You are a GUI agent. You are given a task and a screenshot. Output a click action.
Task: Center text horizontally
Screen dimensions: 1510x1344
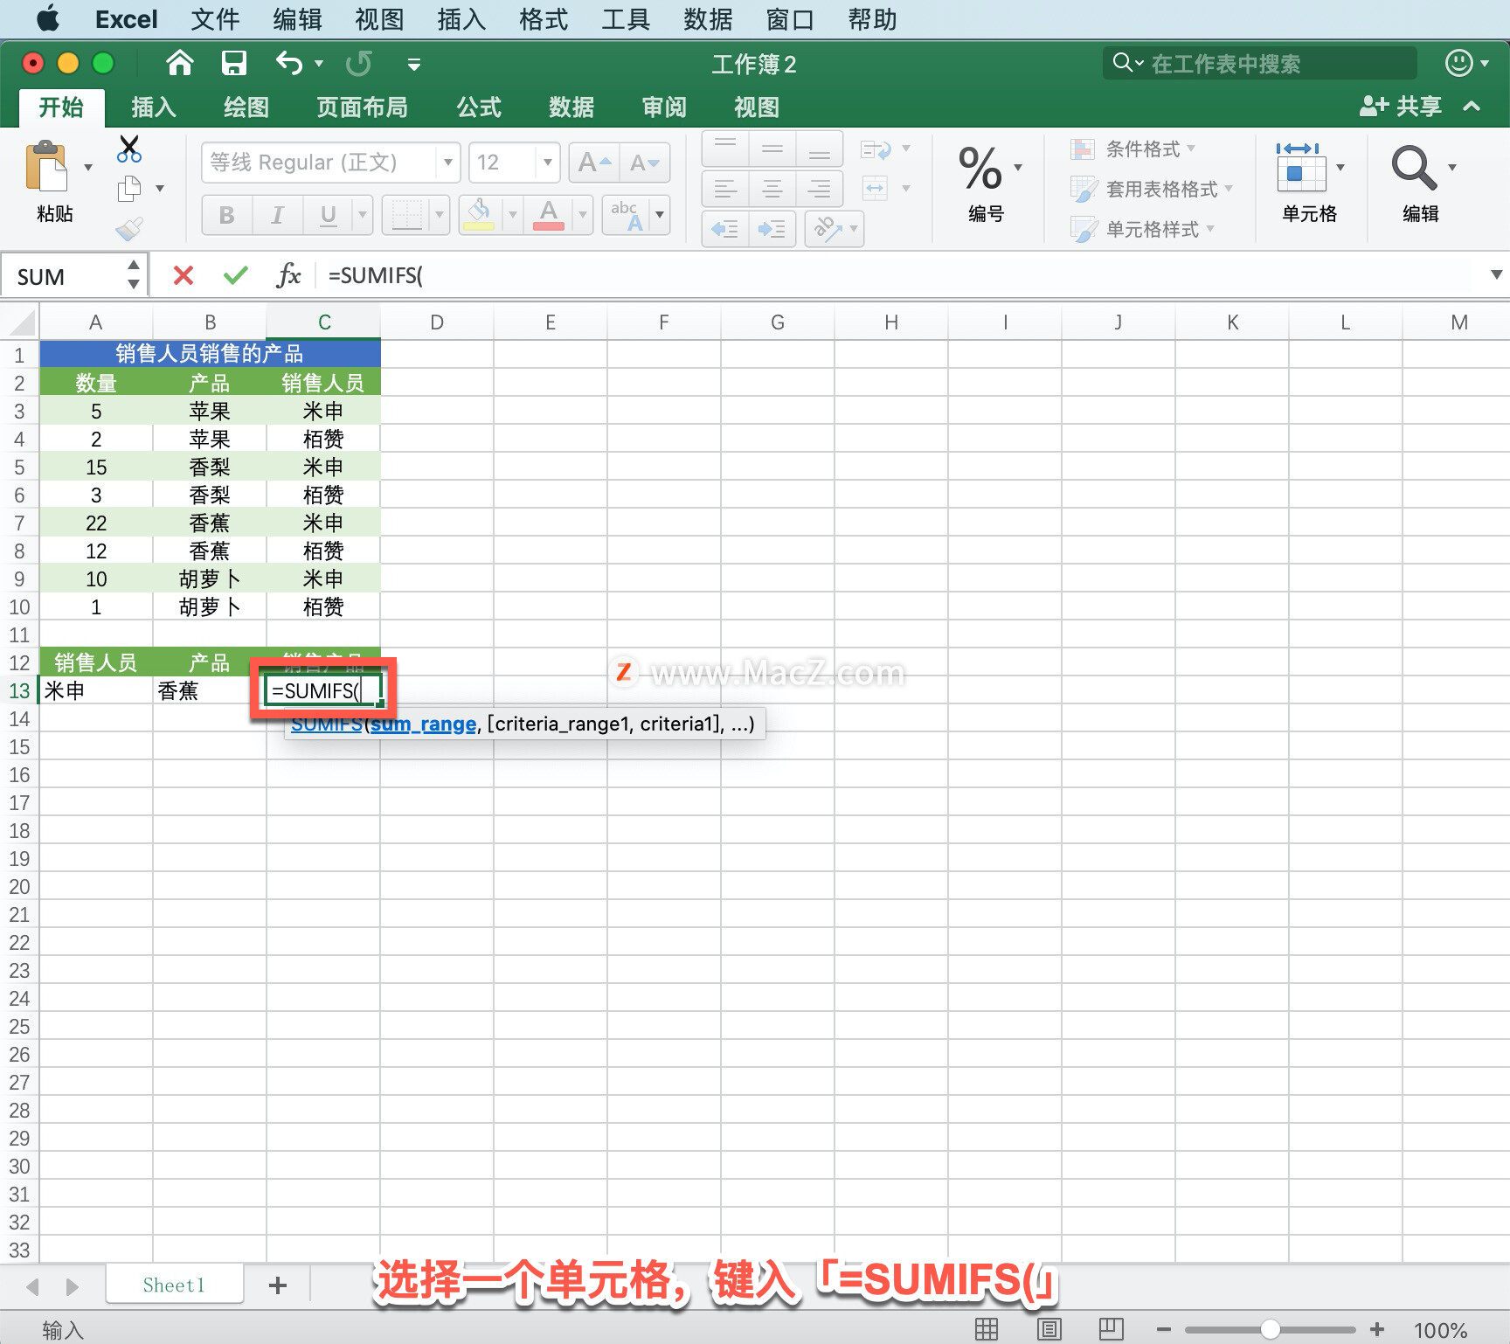coord(772,189)
